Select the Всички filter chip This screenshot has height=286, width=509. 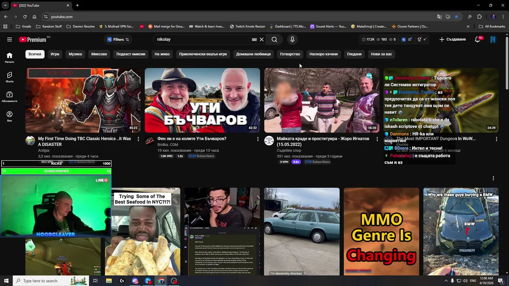35,54
